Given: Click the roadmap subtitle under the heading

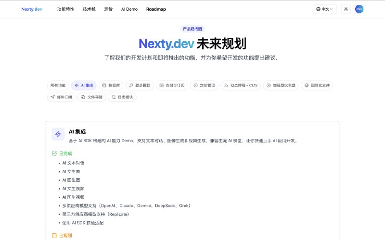Looking at the screenshot, I should (x=192, y=58).
